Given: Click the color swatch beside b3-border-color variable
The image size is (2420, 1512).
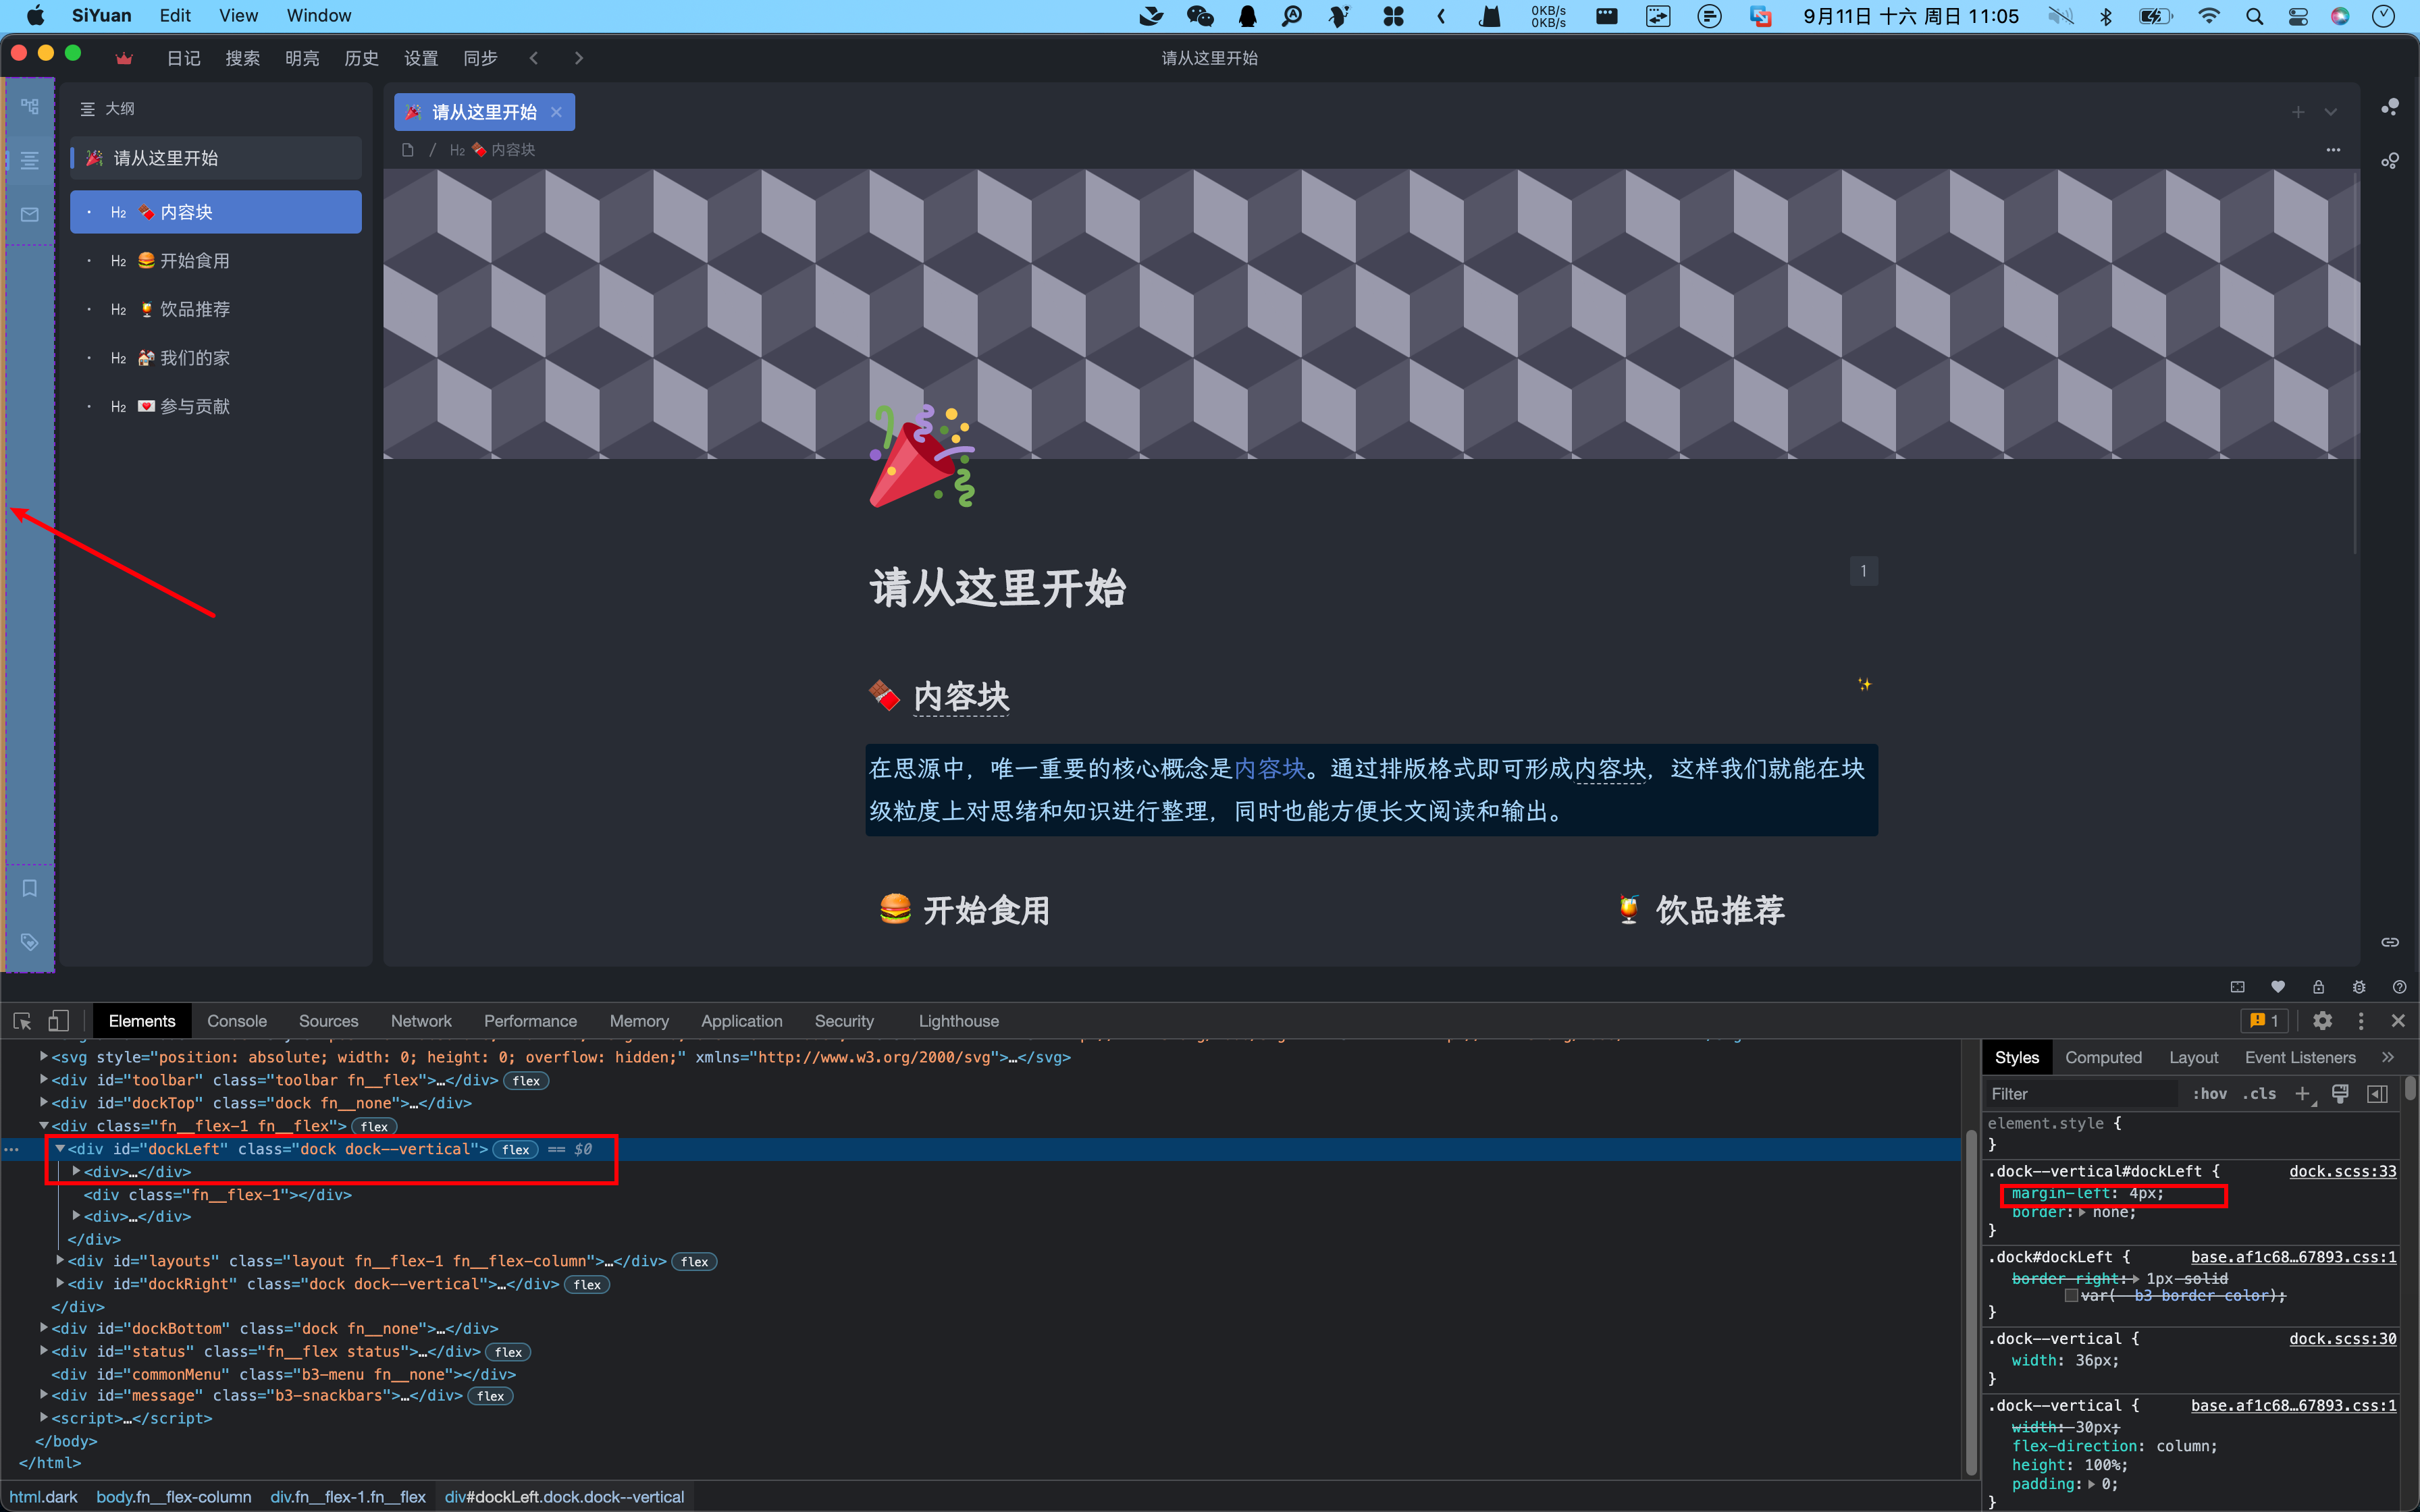Looking at the screenshot, I should tap(2072, 1295).
